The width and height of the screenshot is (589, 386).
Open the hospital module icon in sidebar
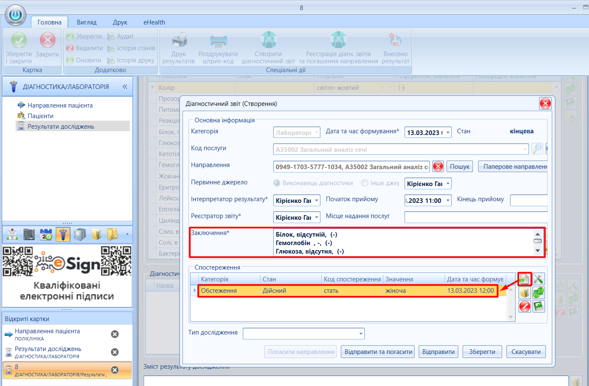[x=13, y=234]
